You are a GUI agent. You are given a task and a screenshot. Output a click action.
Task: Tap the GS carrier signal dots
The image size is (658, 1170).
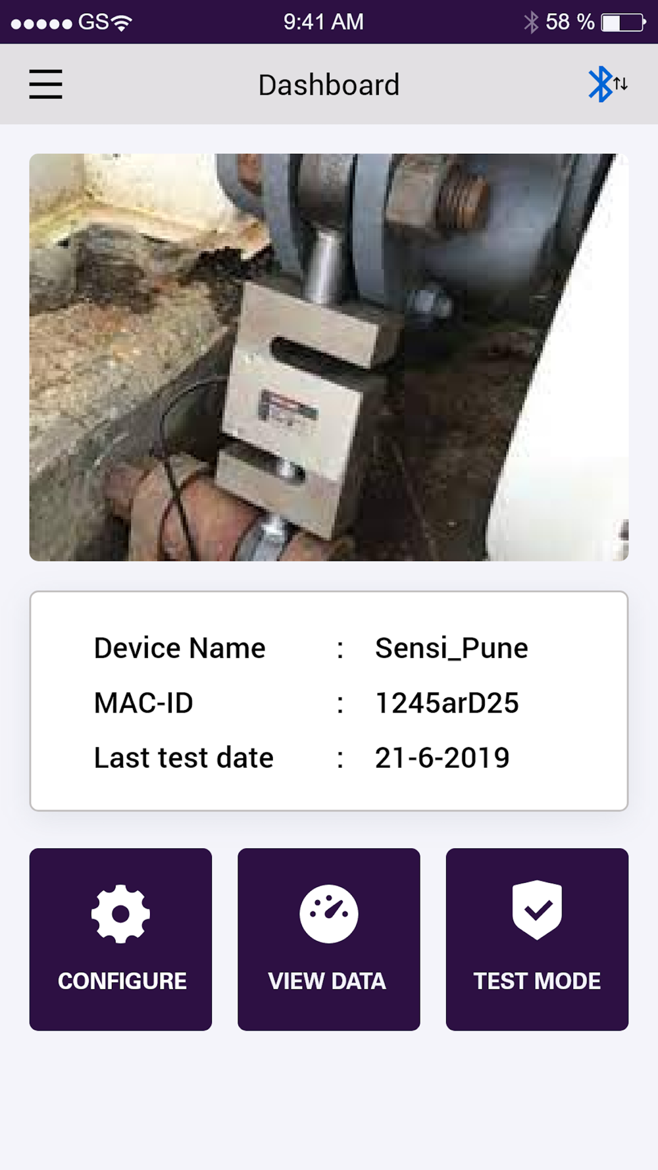(x=41, y=24)
